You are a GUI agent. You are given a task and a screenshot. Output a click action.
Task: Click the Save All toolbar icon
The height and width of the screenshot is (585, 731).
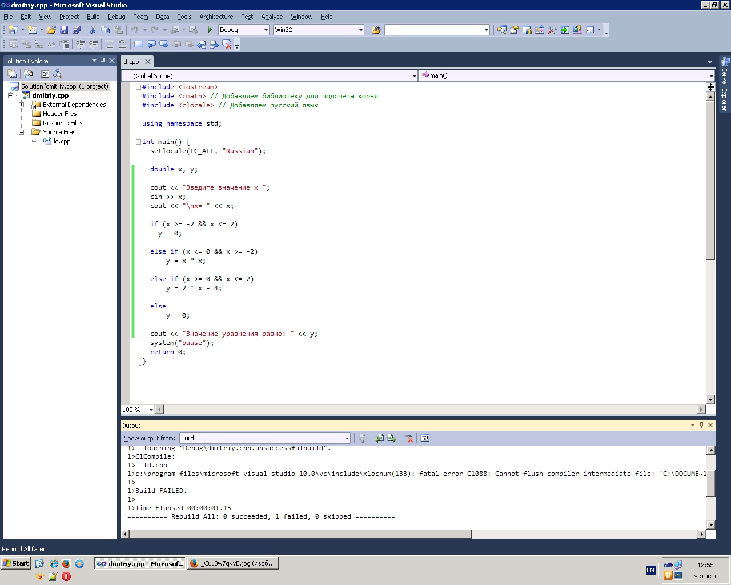tap(77, 30)
